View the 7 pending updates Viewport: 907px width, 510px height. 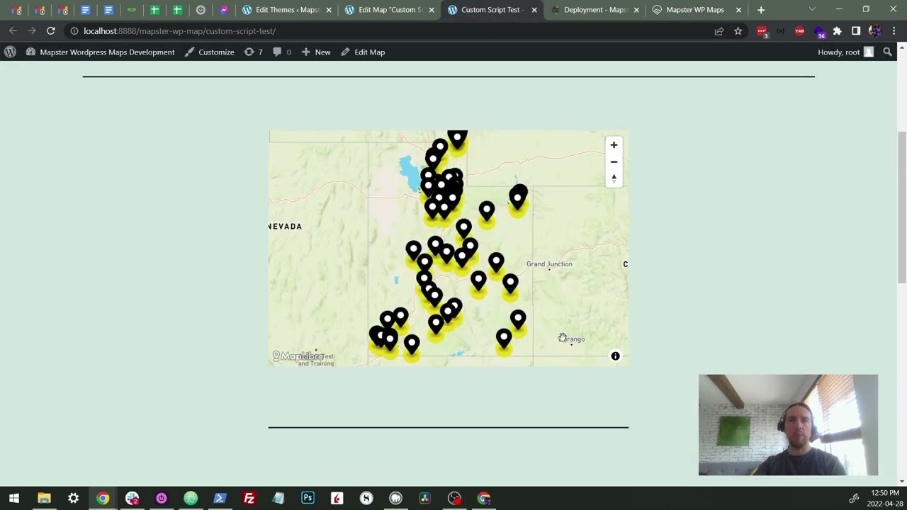tap(253, 52)
